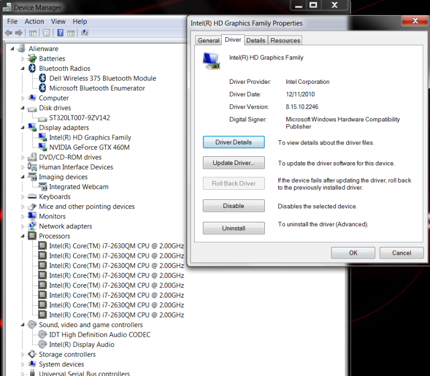Click the Help question mark toolbar icon
This screenshot has width=430, height=376.
(x=60, y=33)
